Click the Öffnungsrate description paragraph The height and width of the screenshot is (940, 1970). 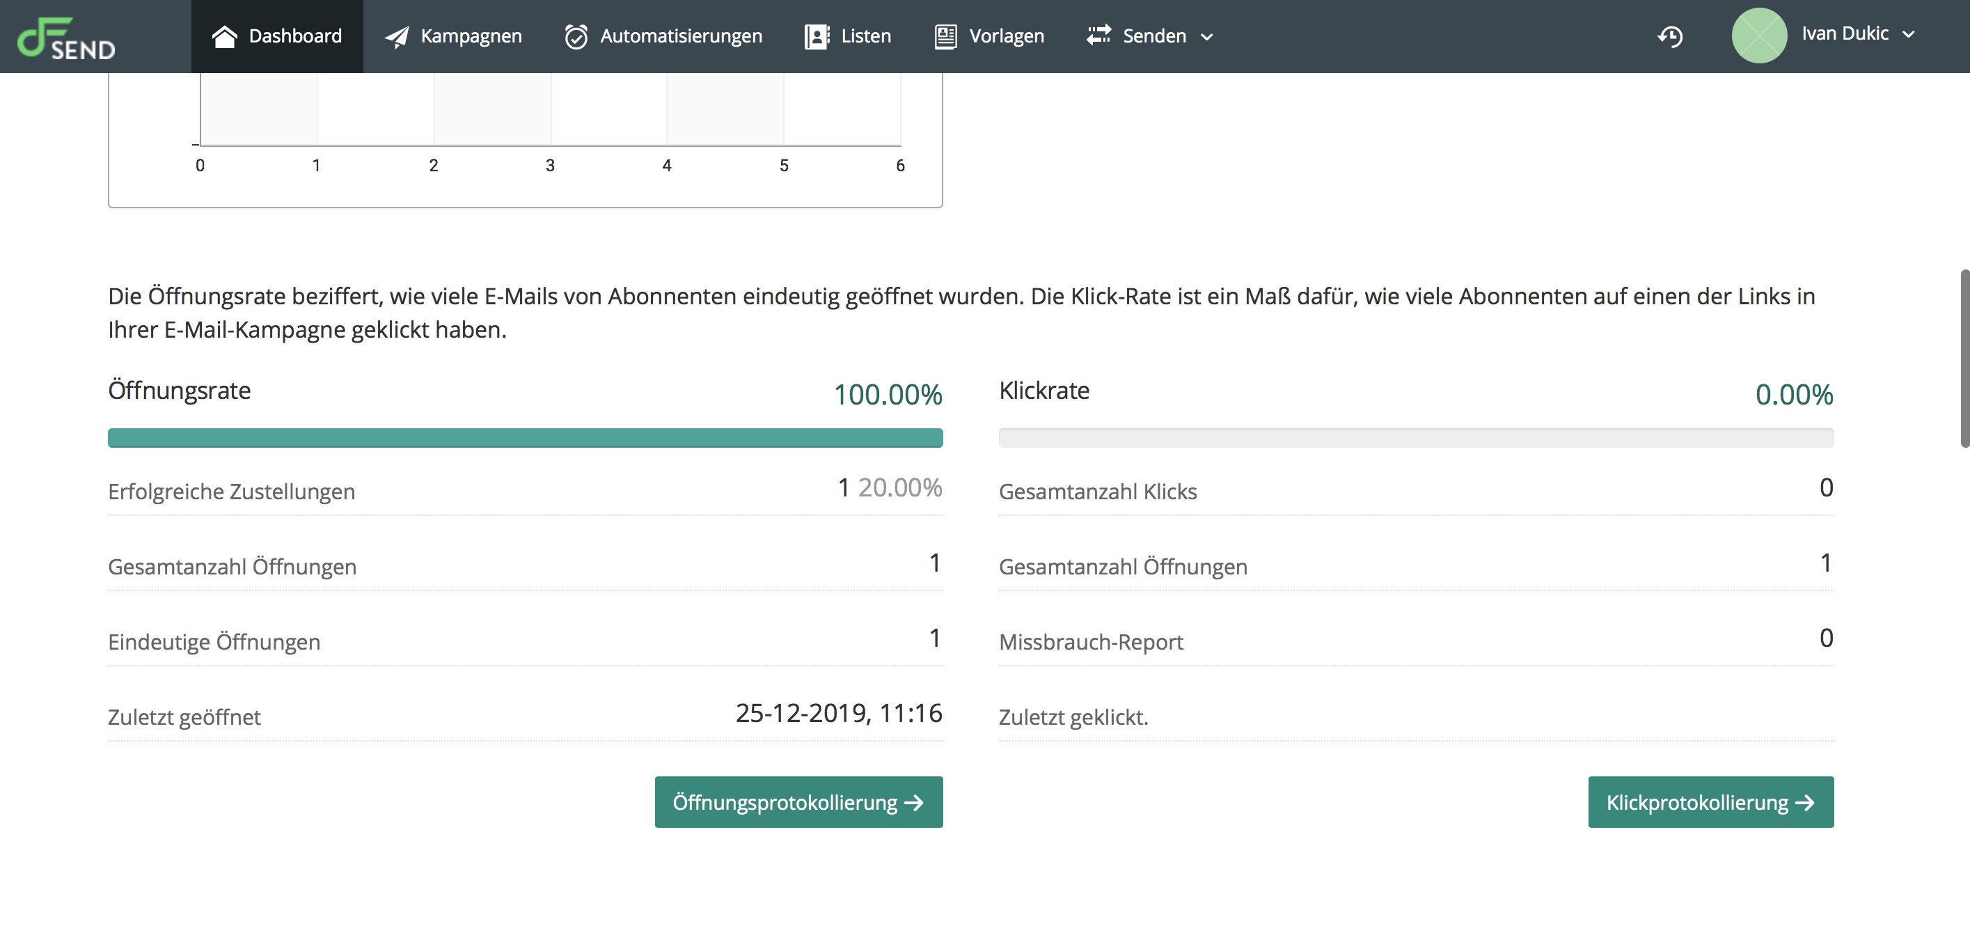tap(961, 313)
